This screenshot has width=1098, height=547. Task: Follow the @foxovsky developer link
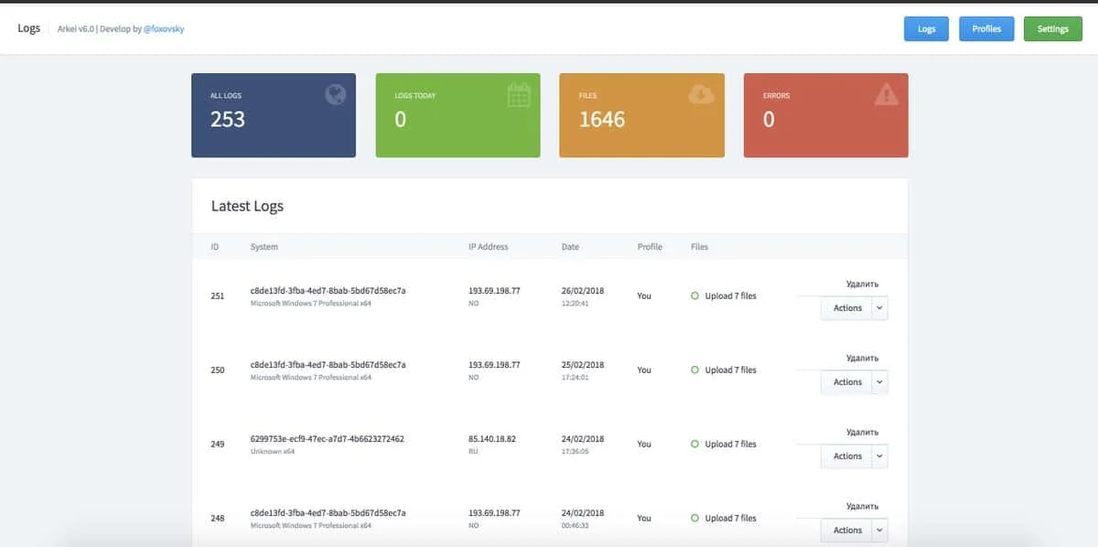pyautogui.click(x=165, y=28)
